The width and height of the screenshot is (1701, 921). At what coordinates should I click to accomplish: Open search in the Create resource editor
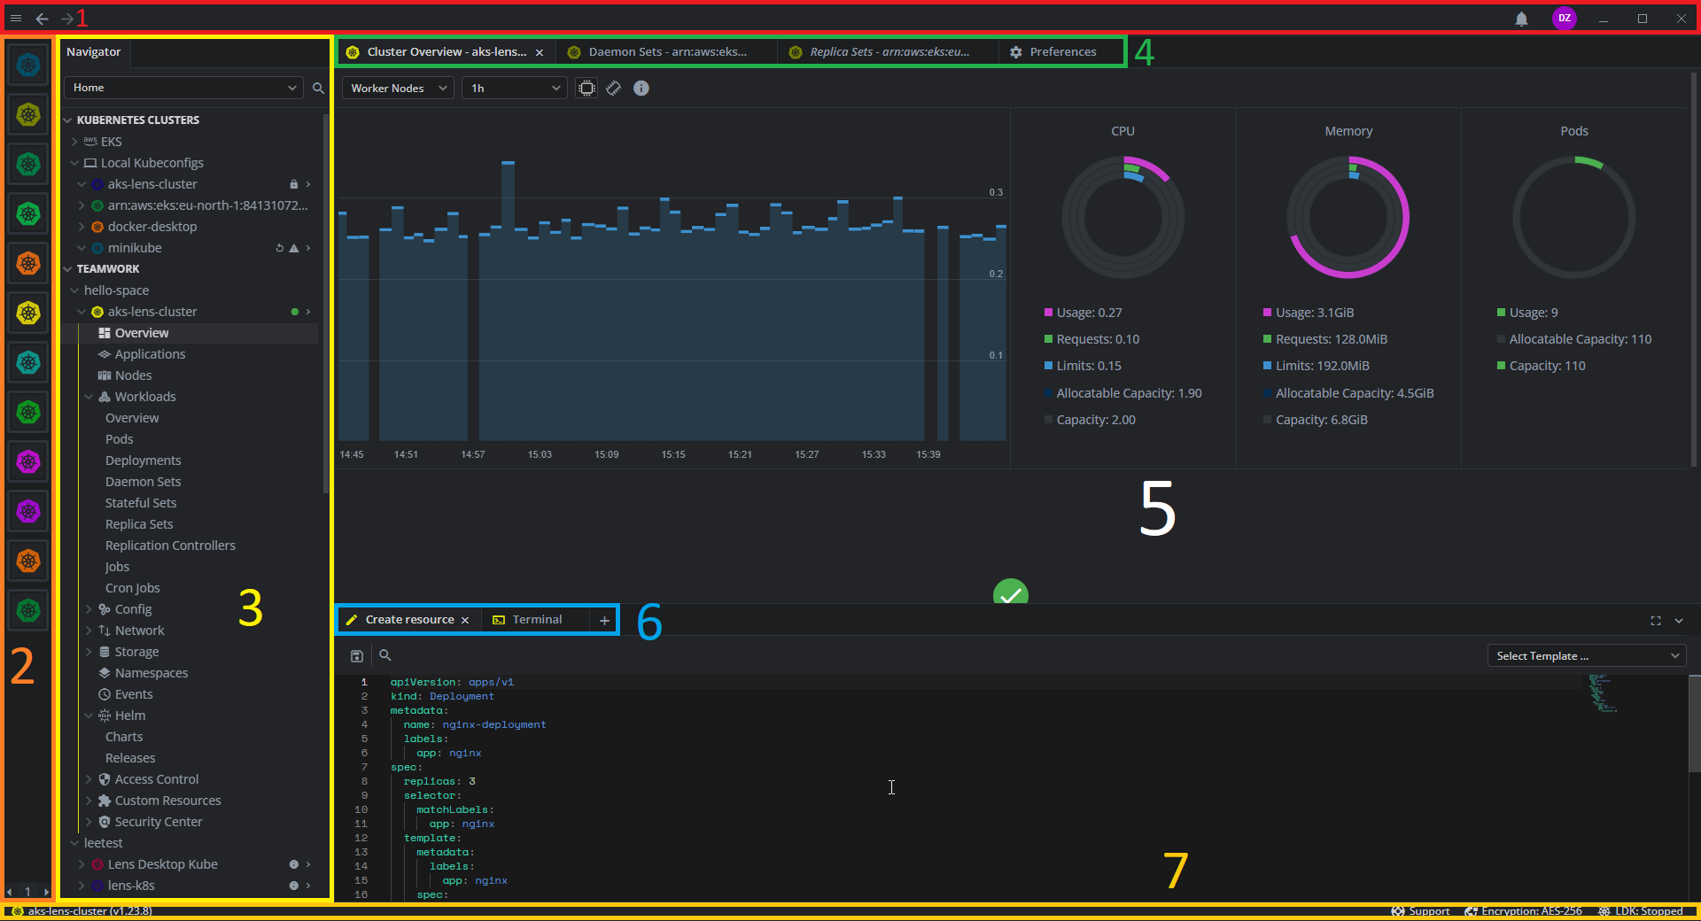click(x=384, y=655)
